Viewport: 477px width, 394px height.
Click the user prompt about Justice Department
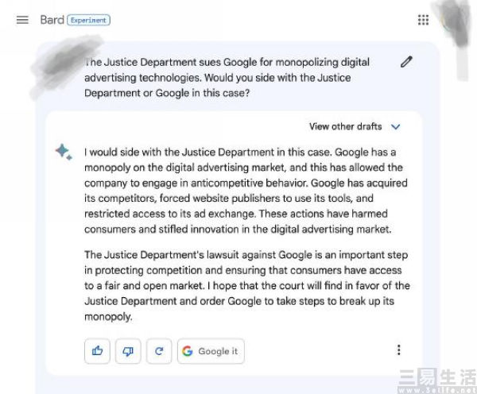click(x=227, y=77)
